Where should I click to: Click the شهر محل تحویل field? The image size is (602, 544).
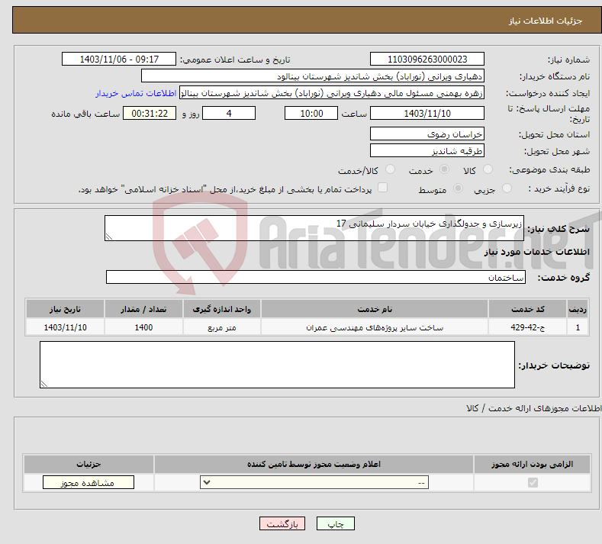pos(427,150)
